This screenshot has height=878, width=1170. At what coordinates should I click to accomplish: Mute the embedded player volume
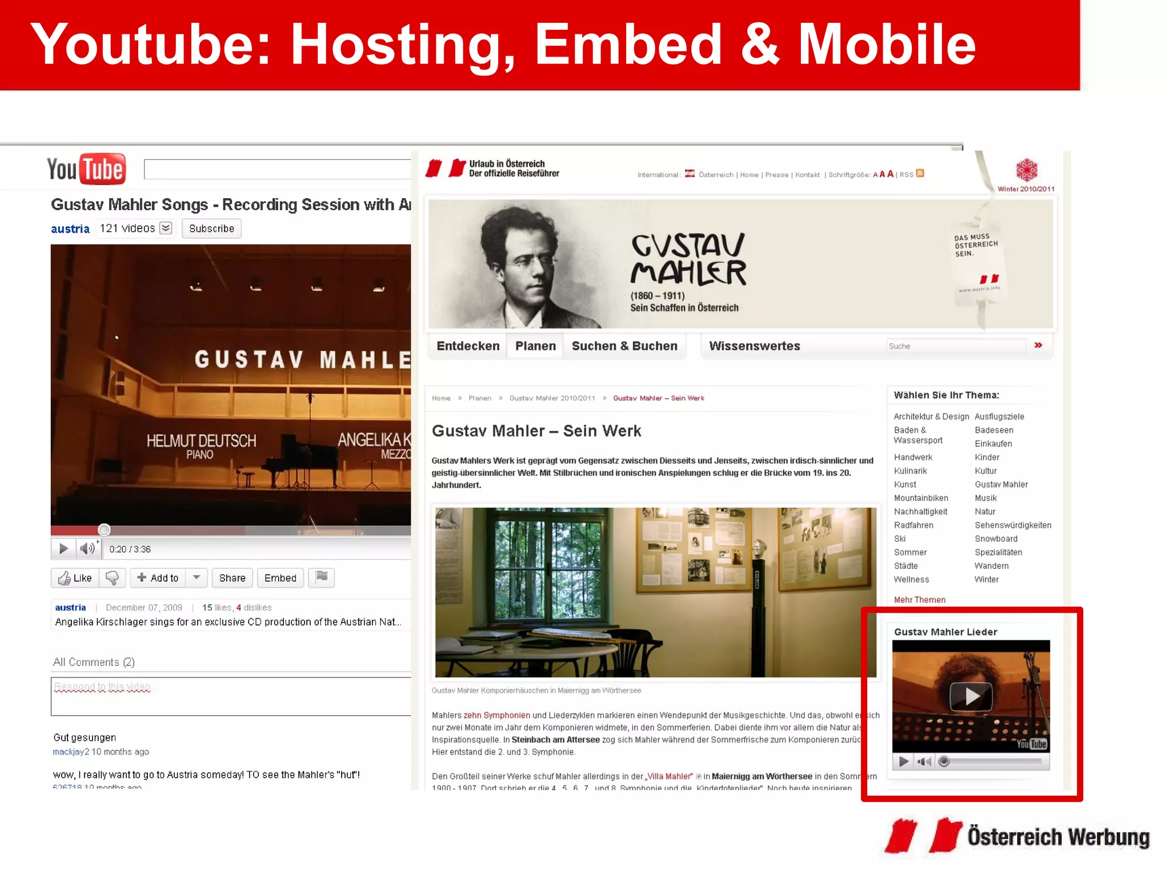tap(924, 761)
